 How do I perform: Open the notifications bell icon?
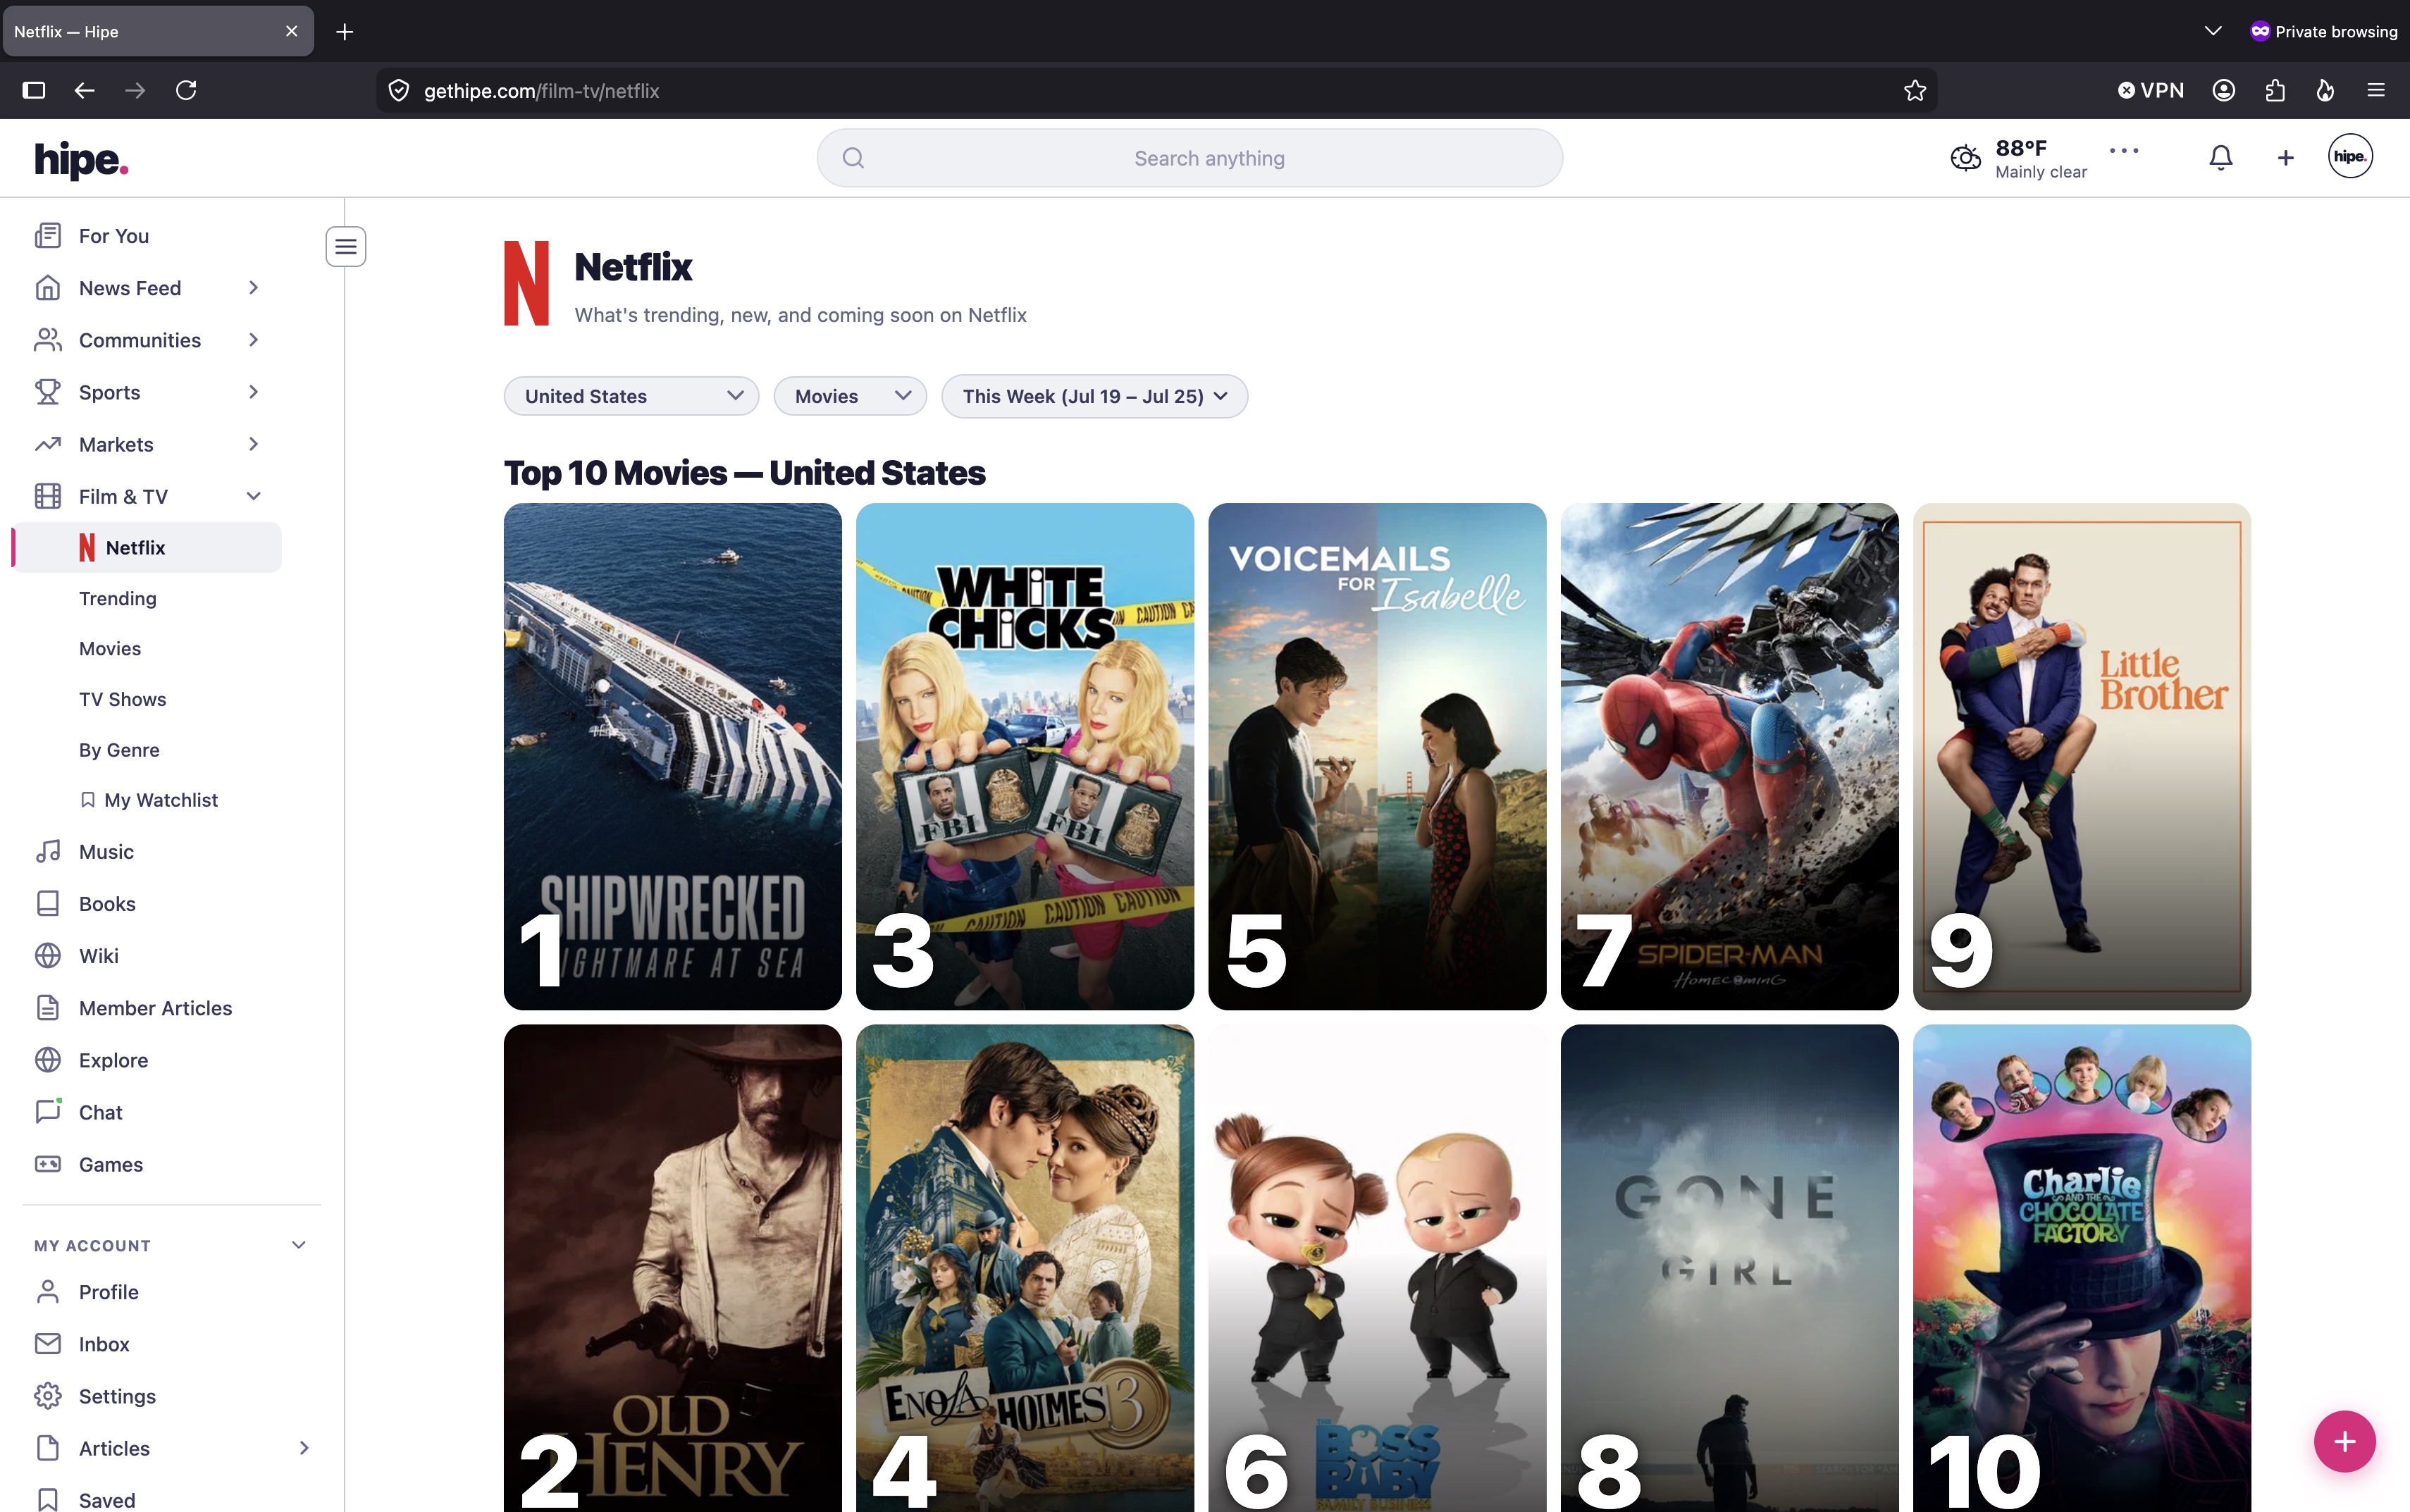pyautogui.click(x=2220, y=157)
